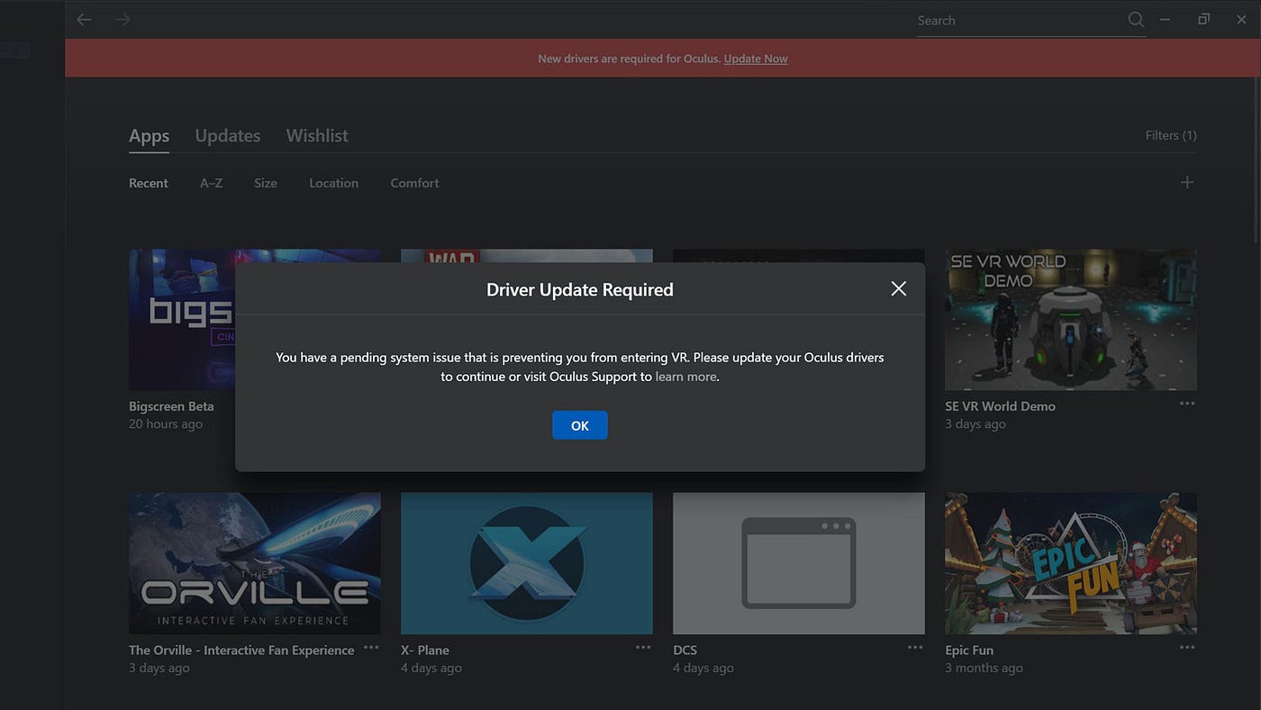1261x710 pixels.
Task: Restore down the Oculus window
Action: click(1203, 19)
